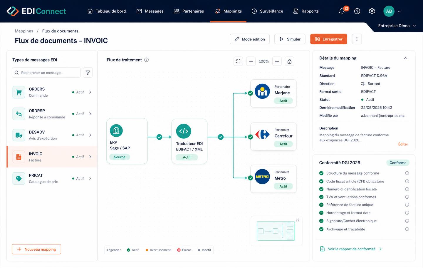Open the filter icon beside message search
This screenshot has width=423, height=268.
(88, 73)
